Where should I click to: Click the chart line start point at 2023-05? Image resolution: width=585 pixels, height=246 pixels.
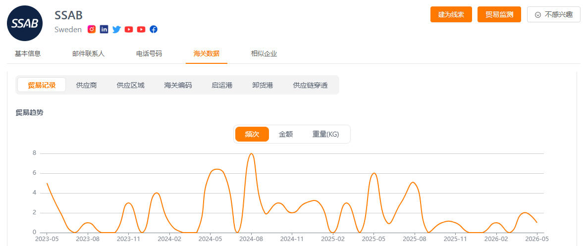point(47,183)
